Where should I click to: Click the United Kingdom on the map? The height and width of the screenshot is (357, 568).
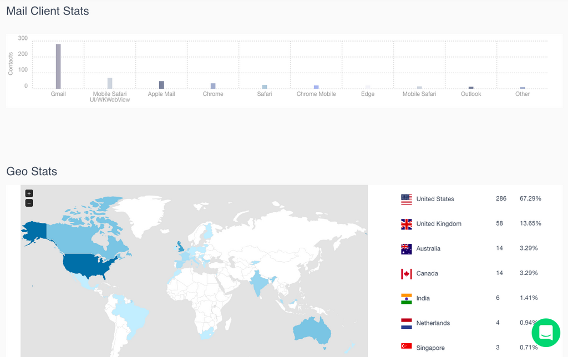(180, 247)
